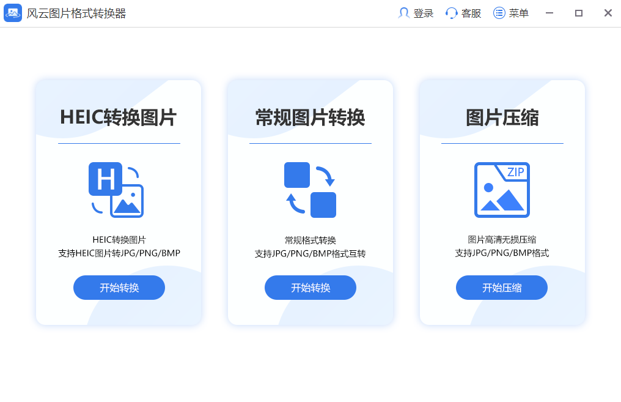Select the 常规图片转换 card heading
Viewport: 621px width, 402px height.
tap(310, 117)
